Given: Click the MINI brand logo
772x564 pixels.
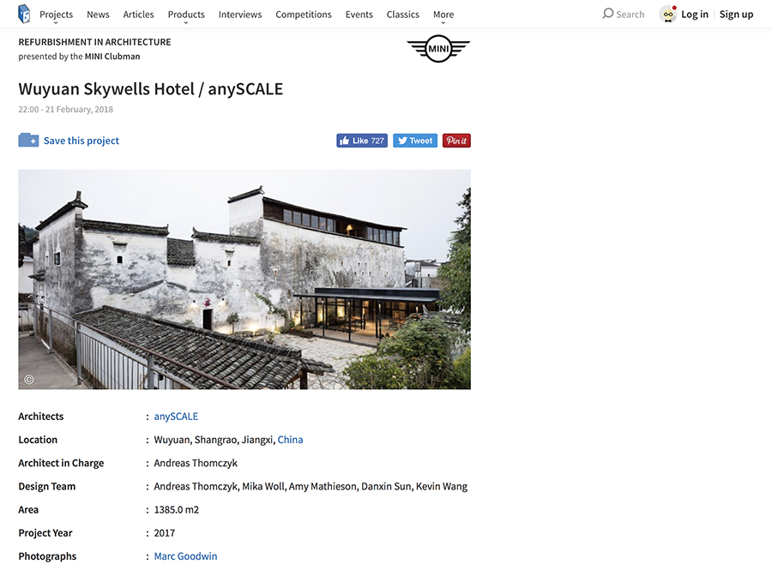Looking at the screenshot, I should (x=438, y=48).
